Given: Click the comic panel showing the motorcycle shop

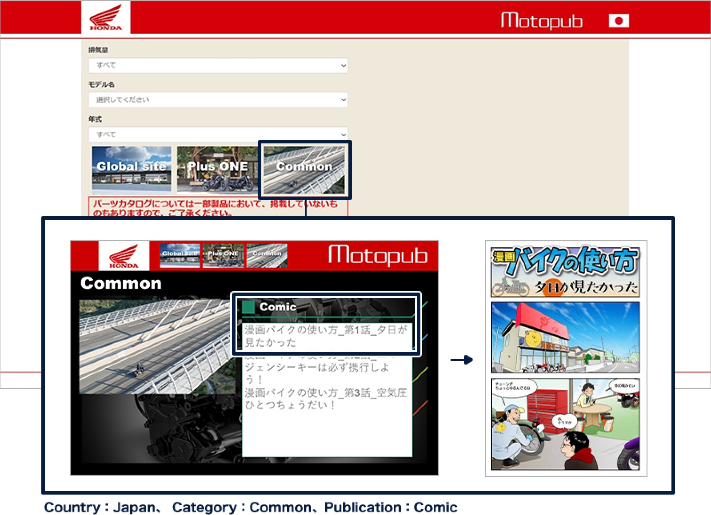Looking at the screenshot, I should (x=565, y=337).
